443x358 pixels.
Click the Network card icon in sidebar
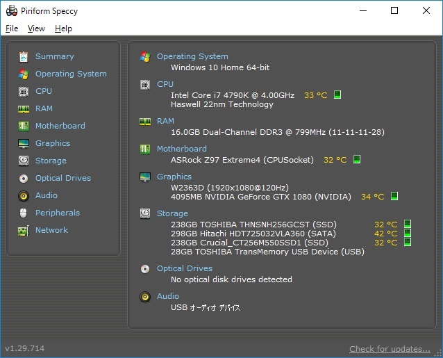[x=24, y=231]
